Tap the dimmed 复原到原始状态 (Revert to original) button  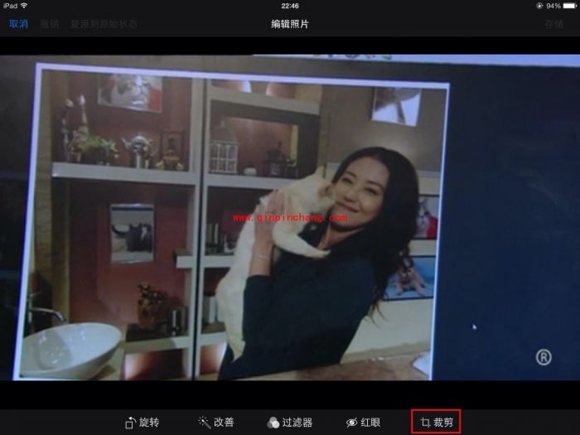[104, 24]
